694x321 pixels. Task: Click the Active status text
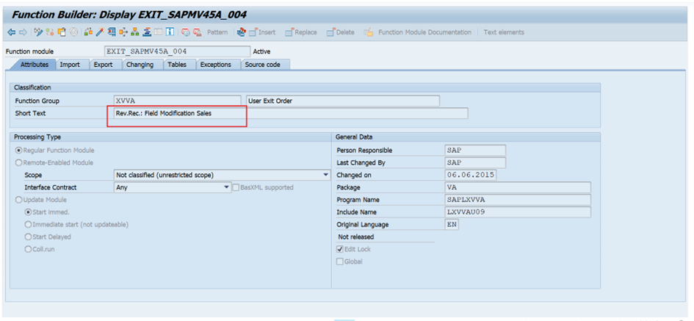coord(261,52)
